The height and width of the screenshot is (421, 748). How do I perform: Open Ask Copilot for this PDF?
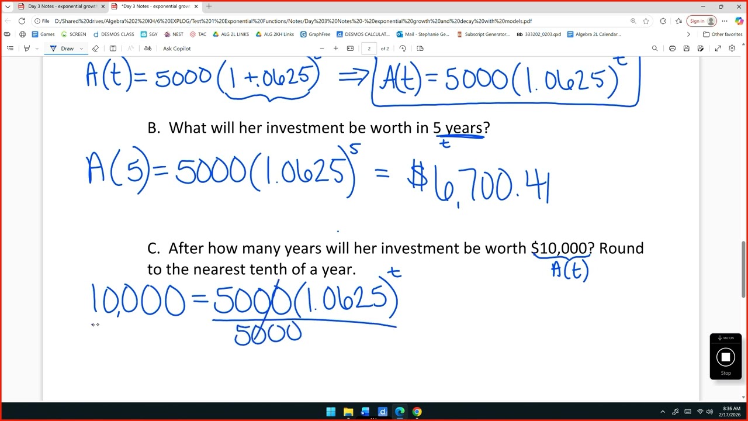coord(176,49)
